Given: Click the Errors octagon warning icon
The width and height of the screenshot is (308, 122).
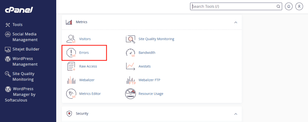Looking at the screenshot, I should [x=71, y=53].
